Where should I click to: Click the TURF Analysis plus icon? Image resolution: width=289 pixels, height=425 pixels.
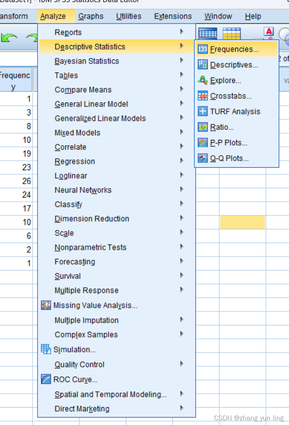(203, 111)
